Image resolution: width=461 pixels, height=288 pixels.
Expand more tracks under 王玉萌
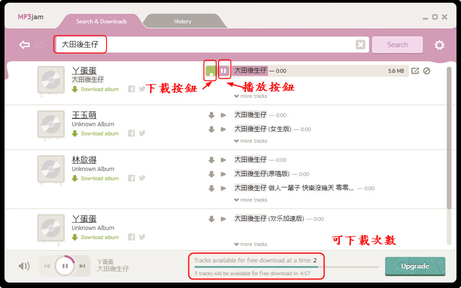[x=251, y=141]
